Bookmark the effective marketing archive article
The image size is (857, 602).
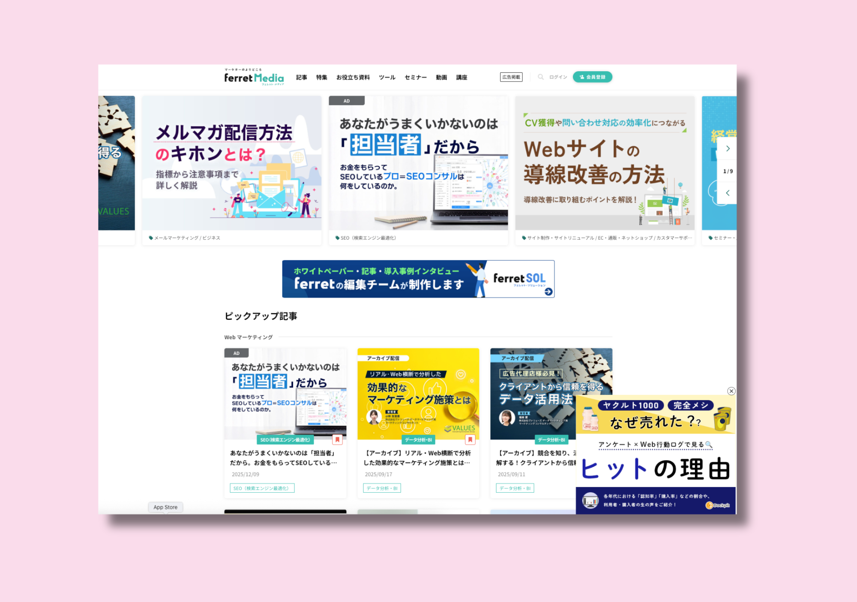[470, 439]
